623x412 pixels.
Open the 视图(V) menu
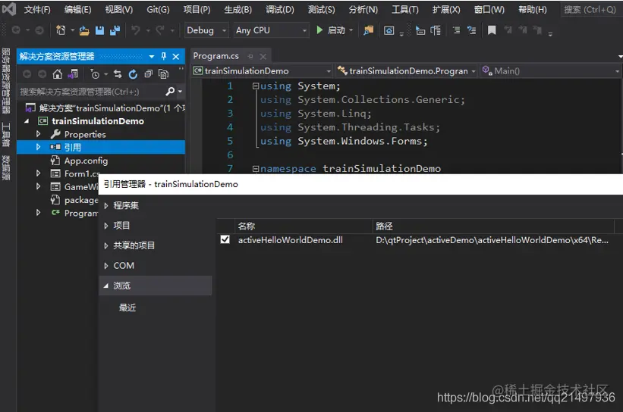[119, 9]
